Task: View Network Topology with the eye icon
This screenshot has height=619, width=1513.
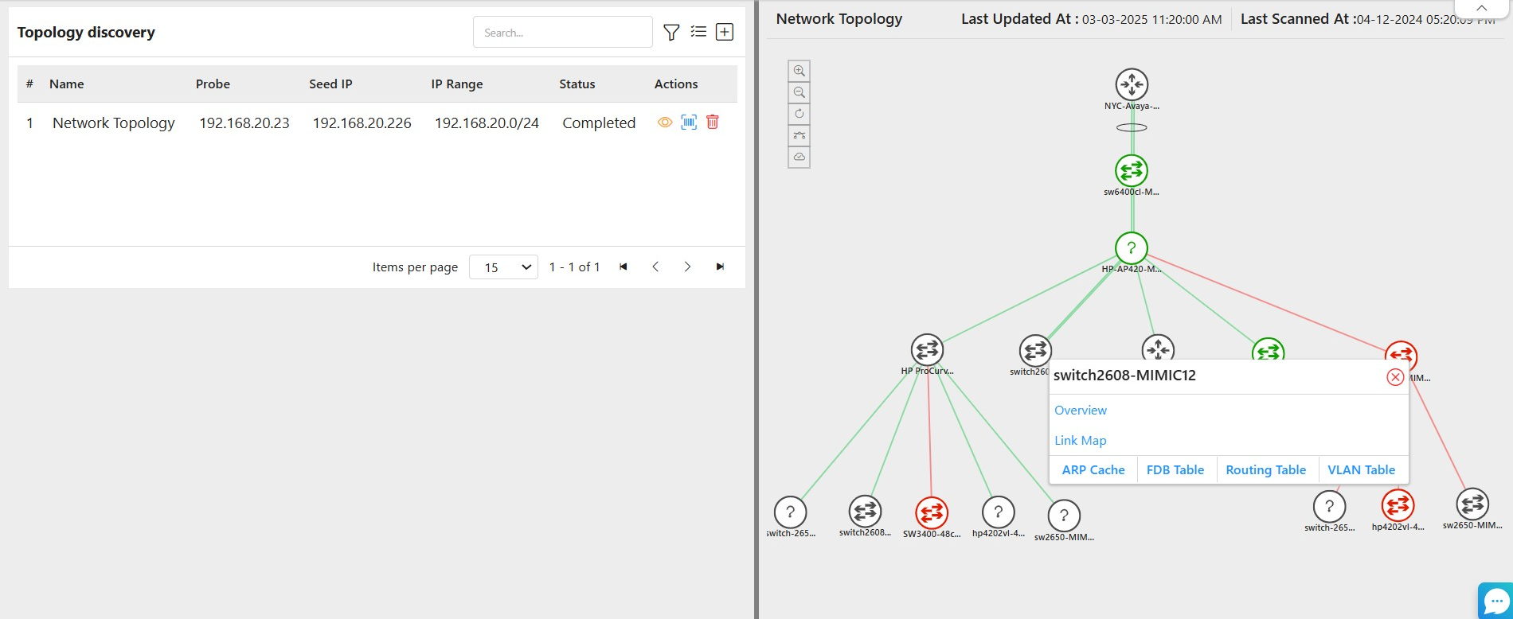Action: pyautogui.click(x=665, y=123)
